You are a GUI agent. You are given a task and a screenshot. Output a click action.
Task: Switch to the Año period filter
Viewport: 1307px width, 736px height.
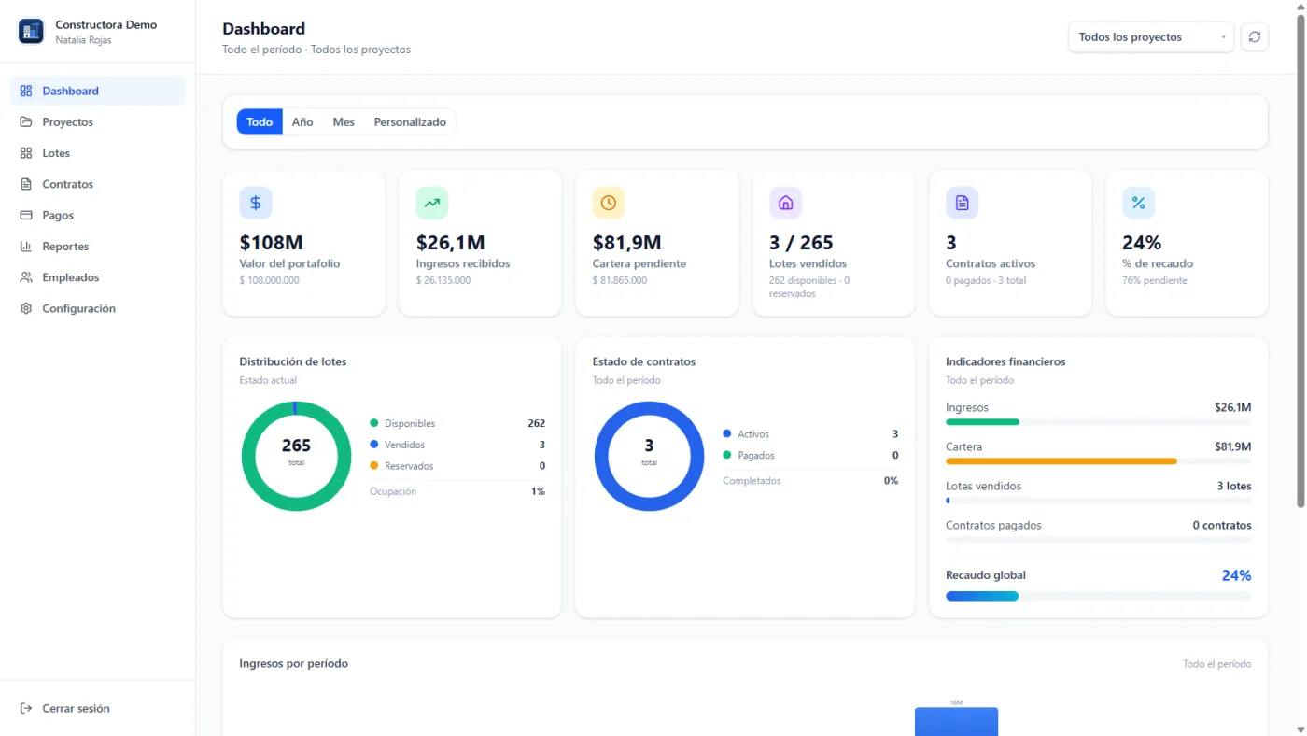(x=302, y=122)
